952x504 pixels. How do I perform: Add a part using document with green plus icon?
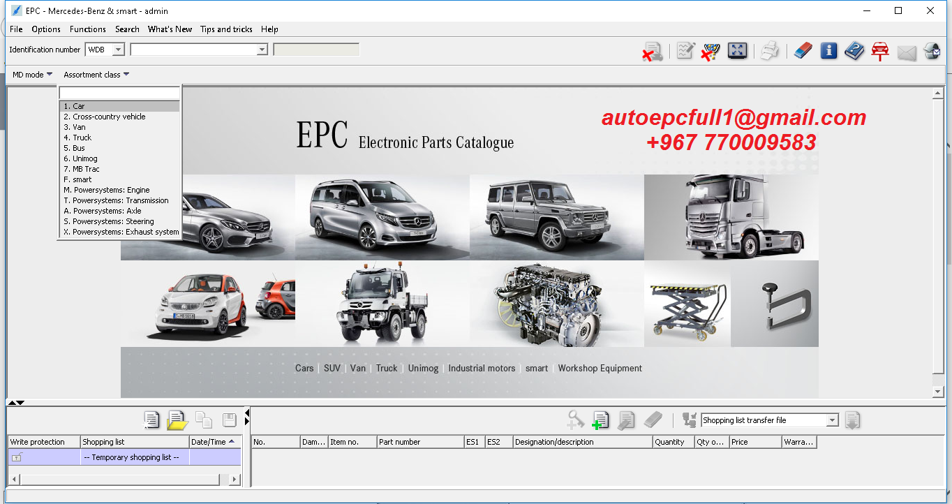tap(601, 420)
